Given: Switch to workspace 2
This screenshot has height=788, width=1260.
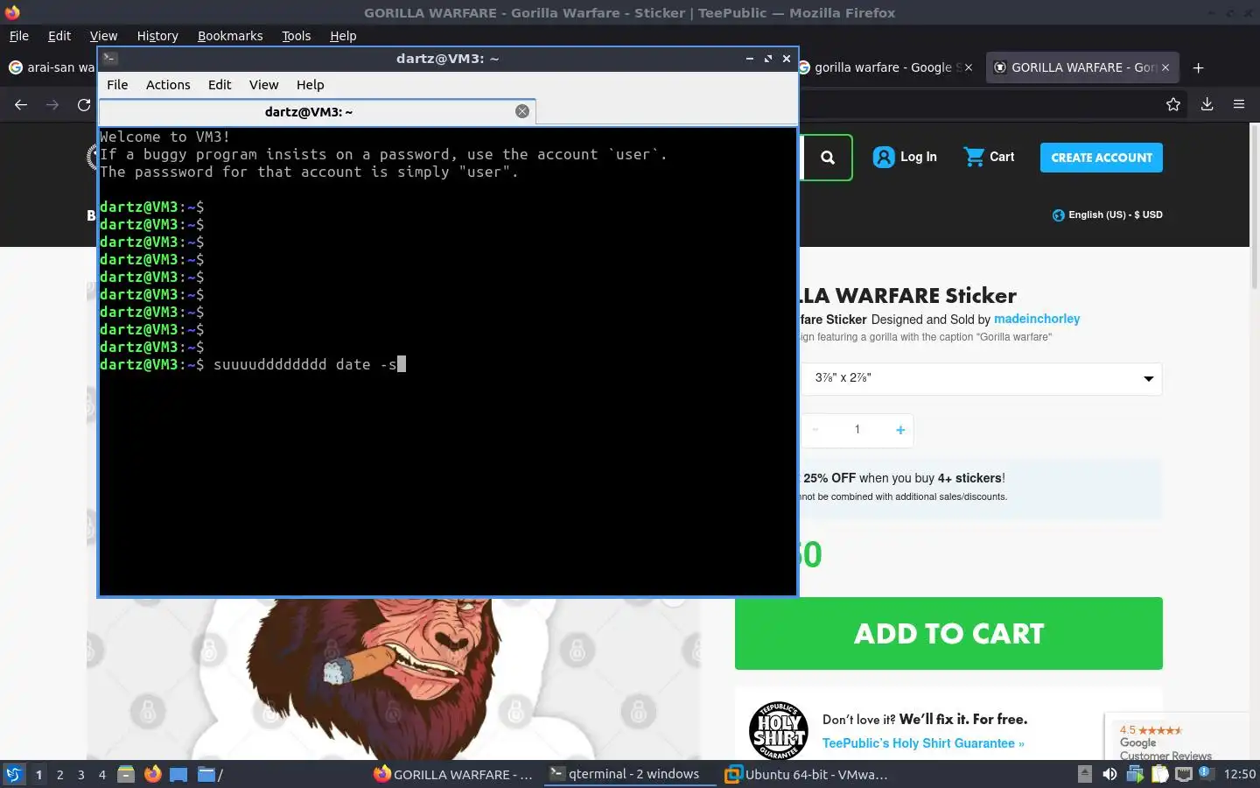Looking at the screenshot, I should pyautogui.click(x=59, y=774).
